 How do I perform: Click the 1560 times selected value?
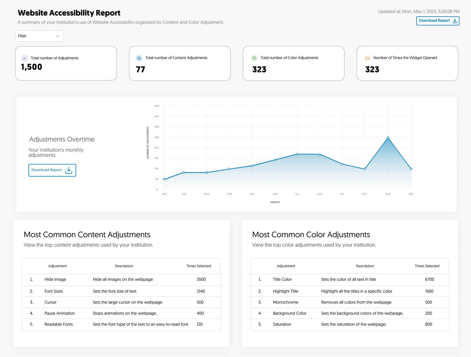click(x=429, y=291)
